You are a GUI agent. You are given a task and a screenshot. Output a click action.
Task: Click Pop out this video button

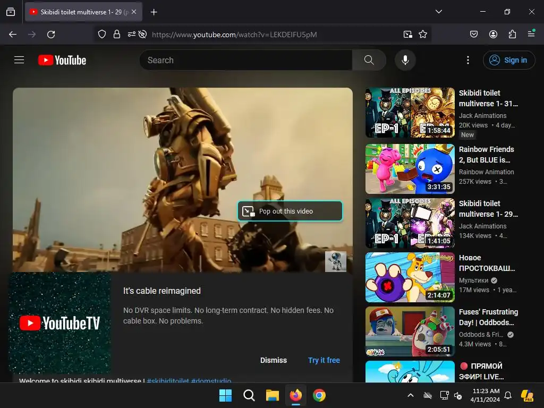tap(290, 211)
